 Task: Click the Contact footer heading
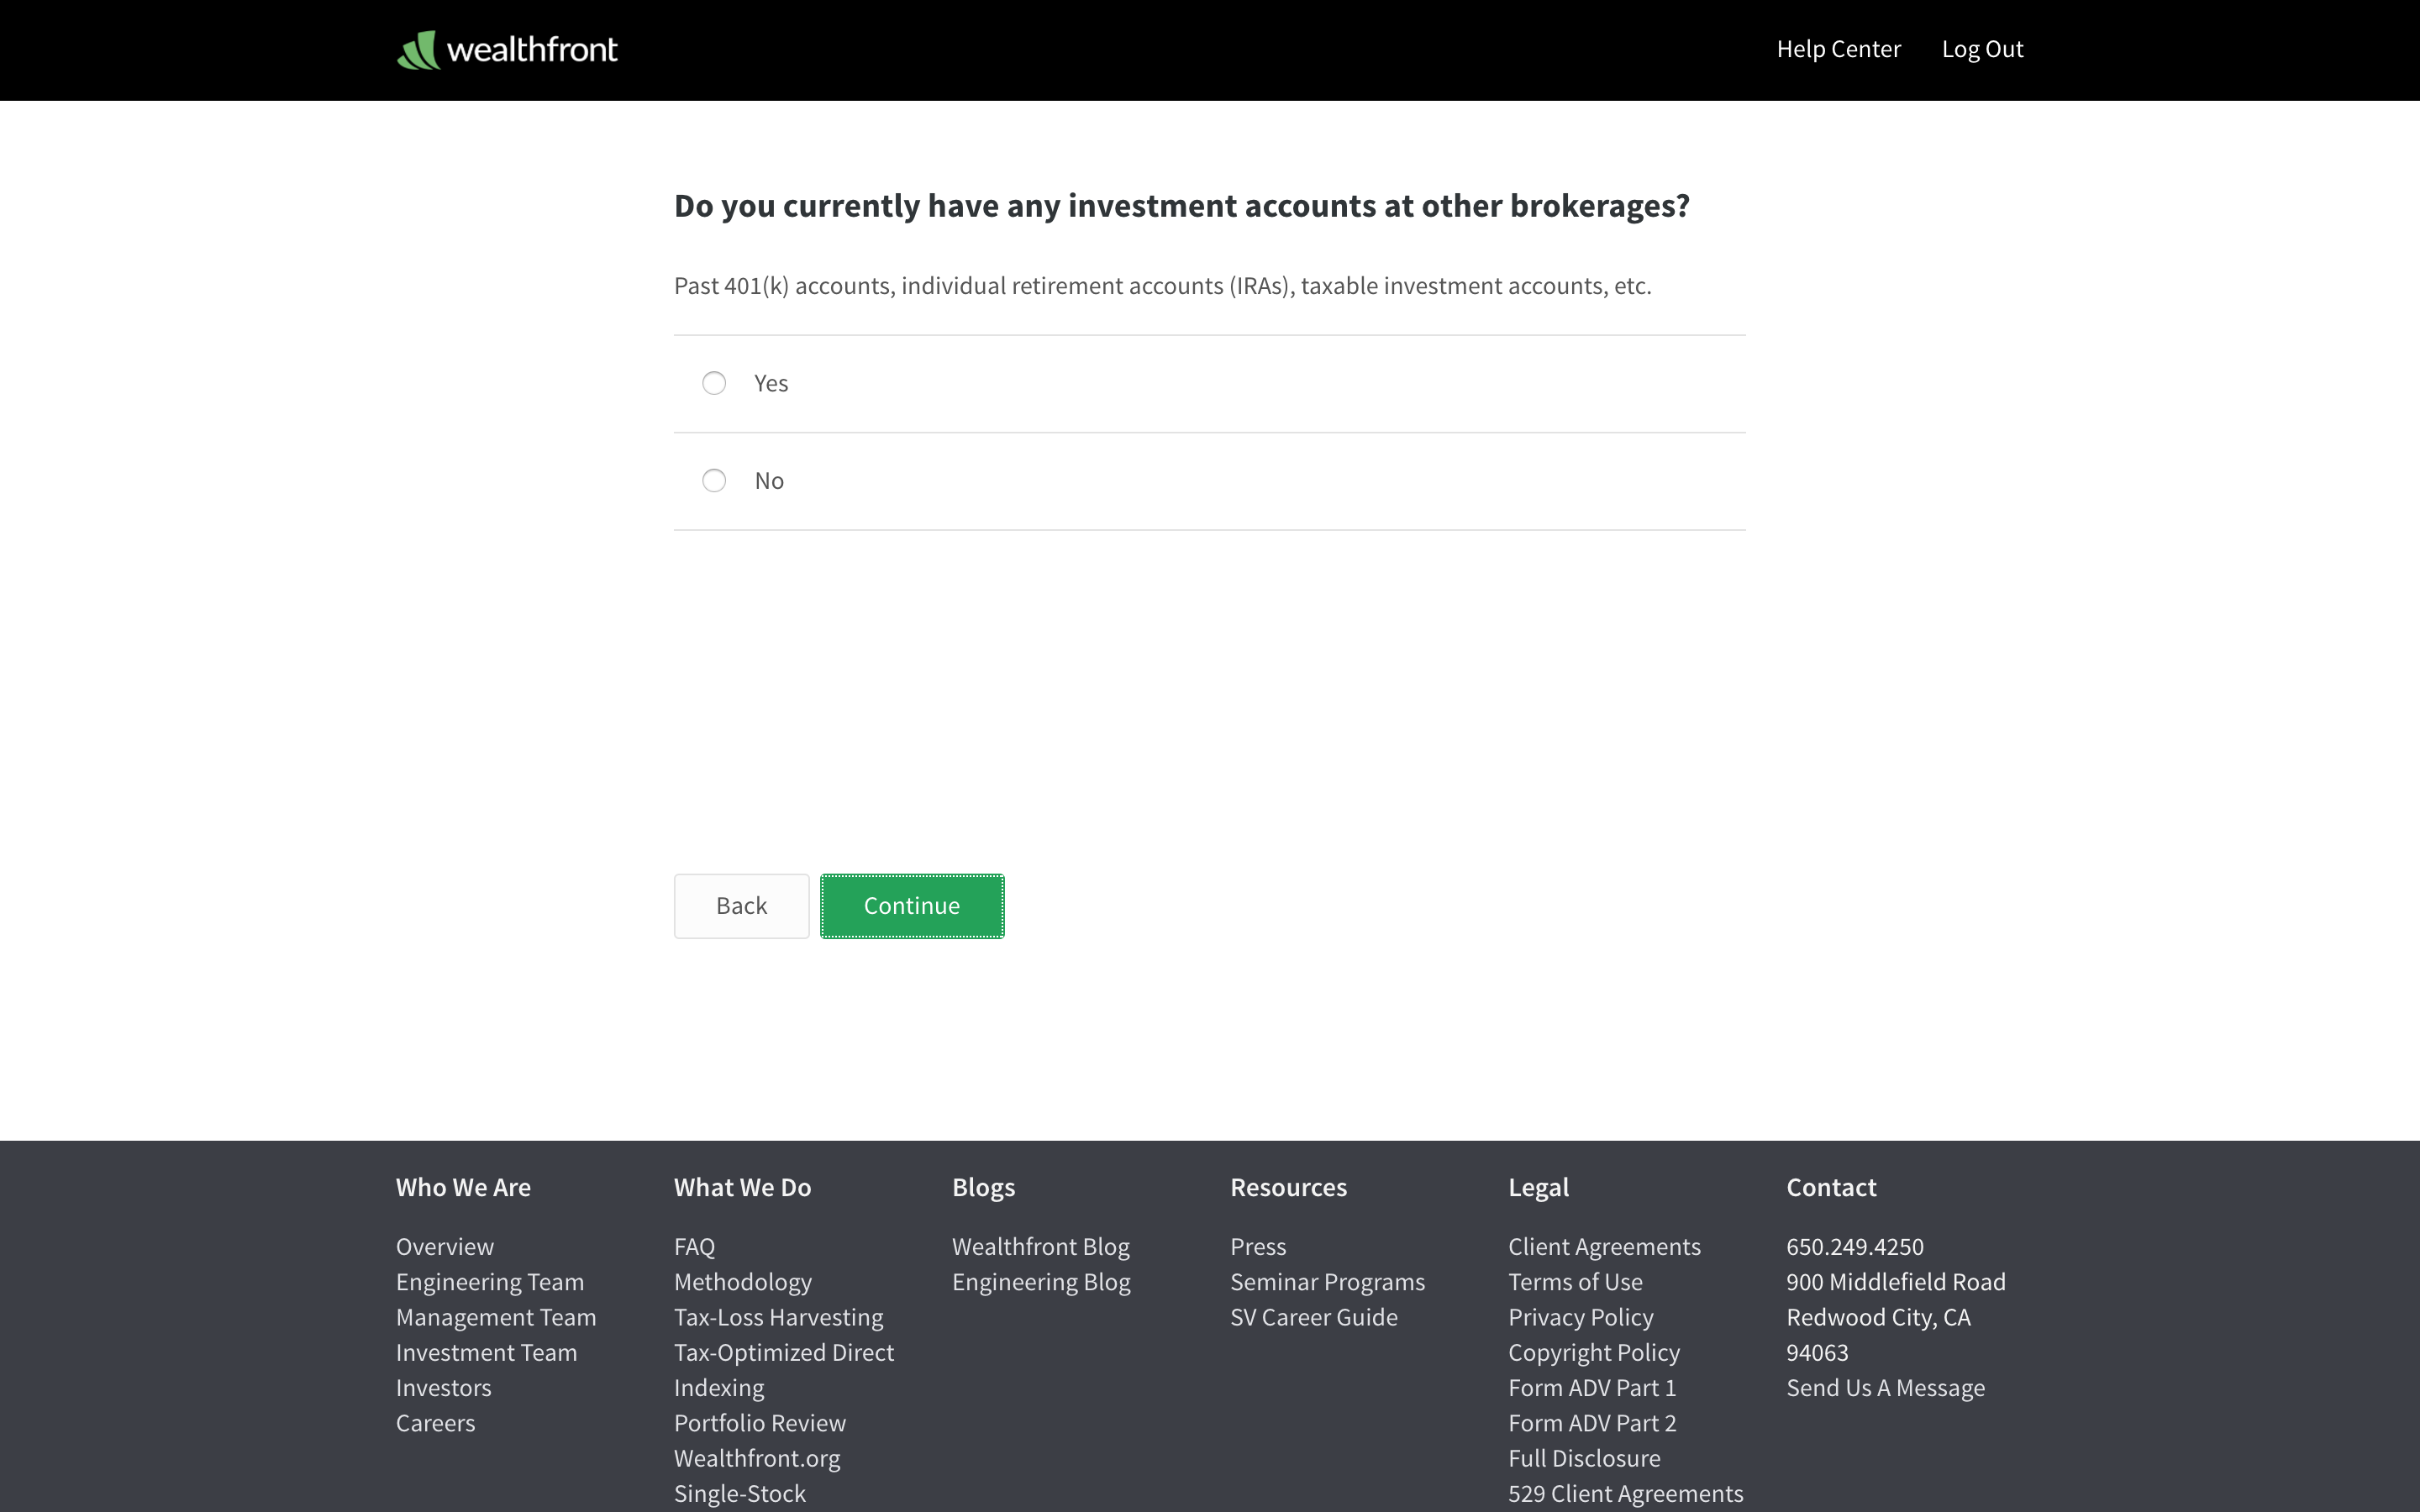tap(1831, 1187)
